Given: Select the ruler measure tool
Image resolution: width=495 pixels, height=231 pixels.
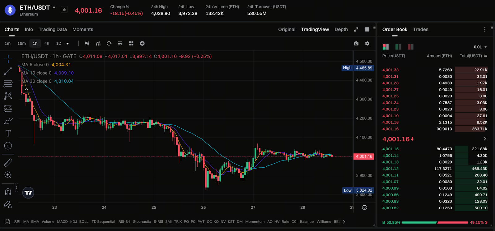Looking at the screenshot, I should pos(8,162).
